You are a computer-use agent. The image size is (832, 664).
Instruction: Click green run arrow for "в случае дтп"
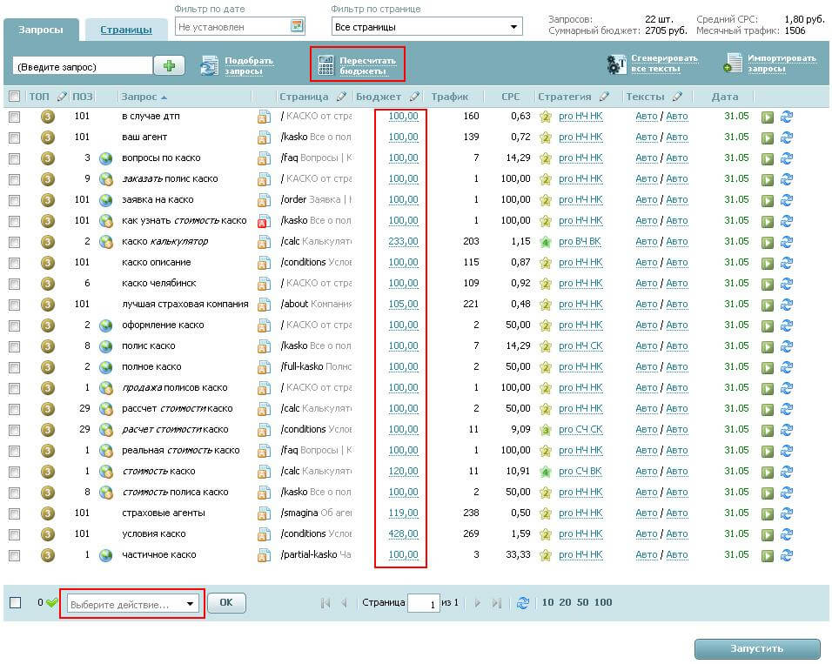pyautogui.click(x=768, y=117)
